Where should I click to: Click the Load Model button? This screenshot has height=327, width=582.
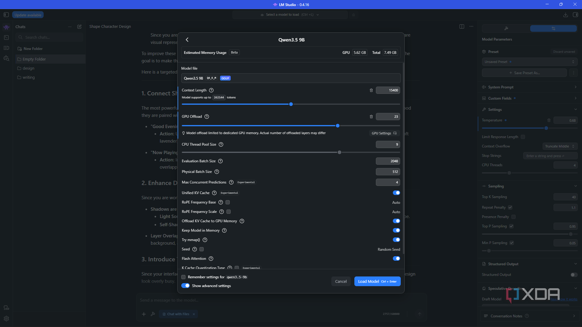[377, 281]
